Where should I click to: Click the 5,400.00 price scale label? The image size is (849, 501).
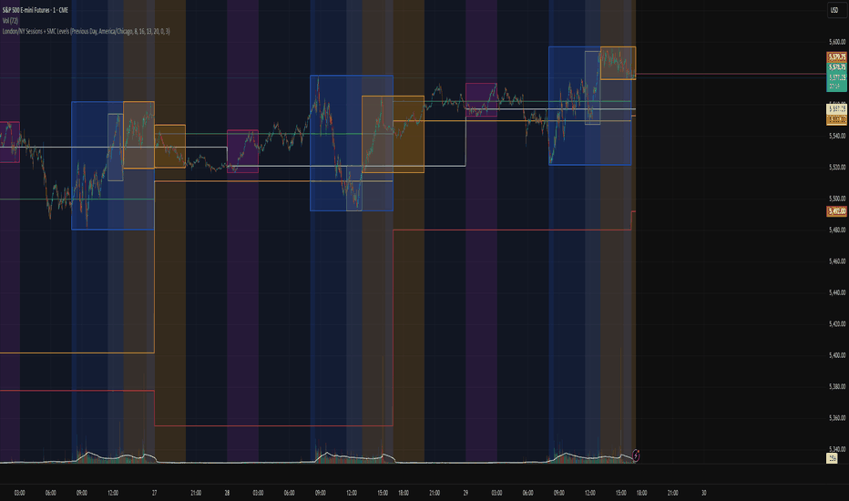837,355
